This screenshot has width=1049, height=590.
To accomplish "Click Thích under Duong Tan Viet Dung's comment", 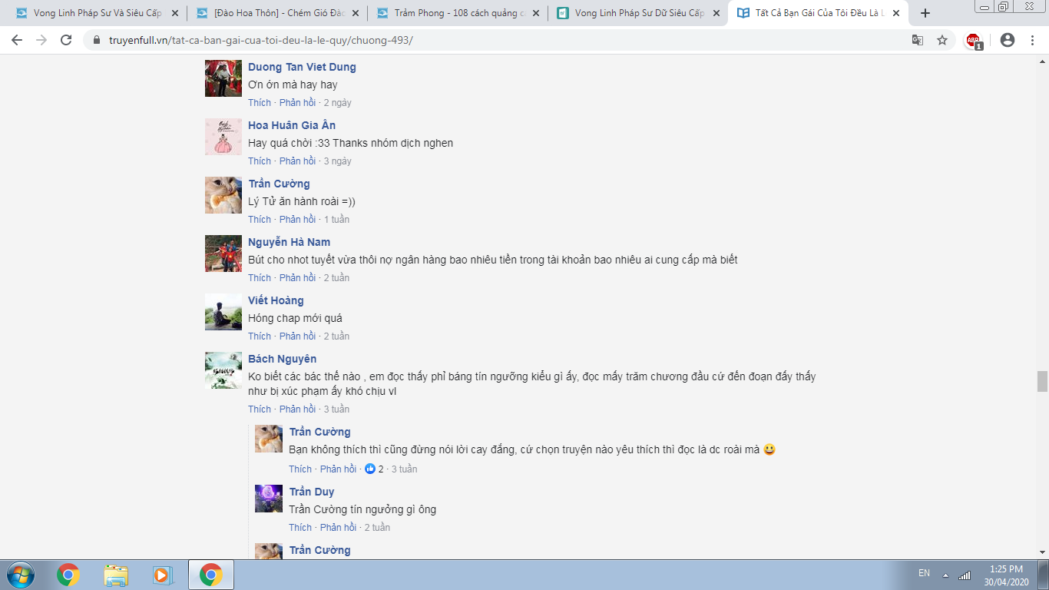I will click(260, 103).
